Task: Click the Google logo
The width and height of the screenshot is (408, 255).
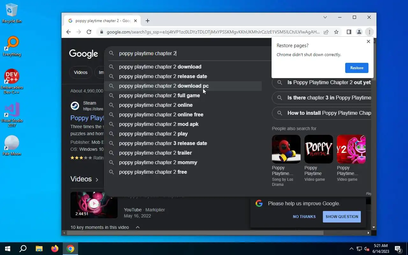Action: (84, 54)
